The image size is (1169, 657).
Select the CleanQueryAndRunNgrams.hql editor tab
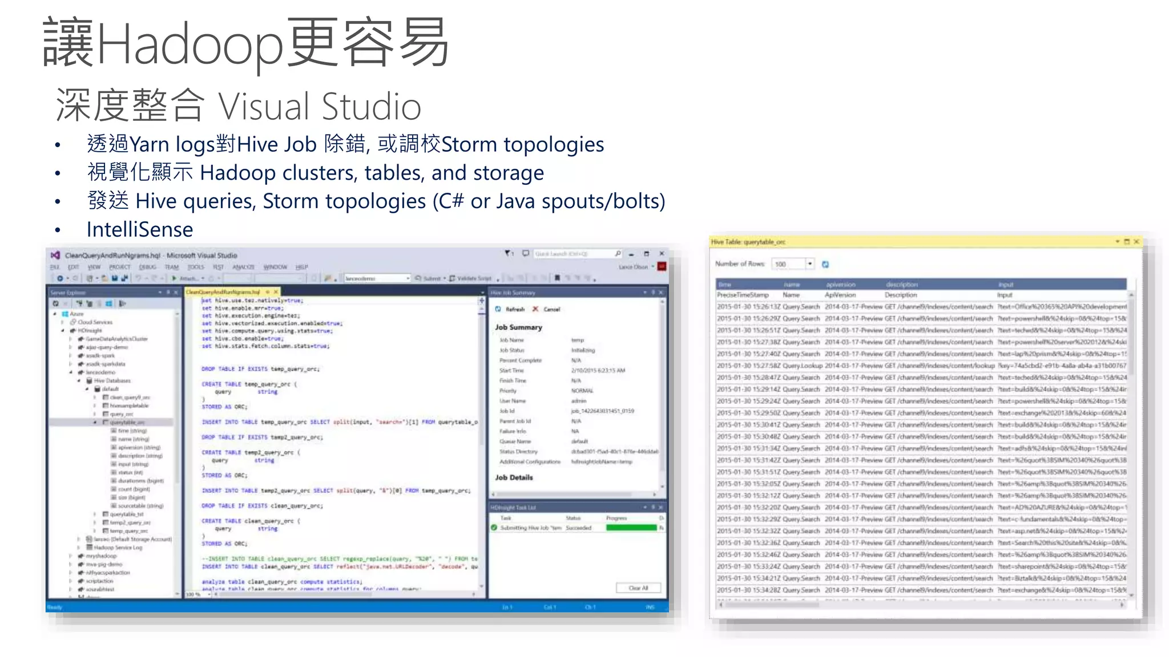[x=223, y=292]
